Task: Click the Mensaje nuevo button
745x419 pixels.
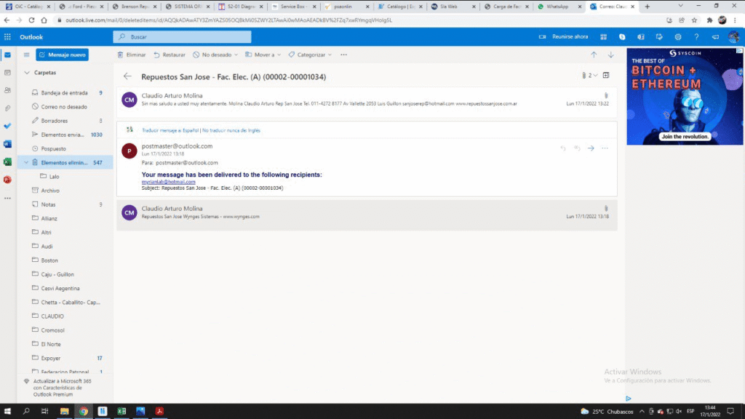Action: [x=62, y=55]
